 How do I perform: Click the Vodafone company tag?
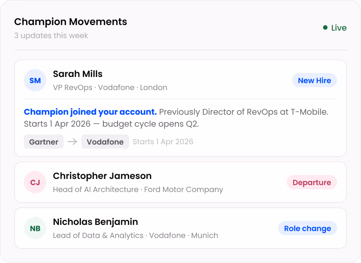tap(105, 142)
